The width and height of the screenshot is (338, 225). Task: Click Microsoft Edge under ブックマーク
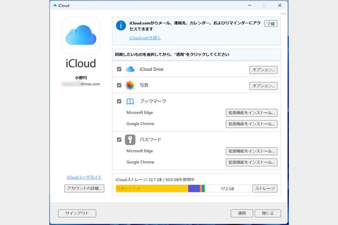139,112
